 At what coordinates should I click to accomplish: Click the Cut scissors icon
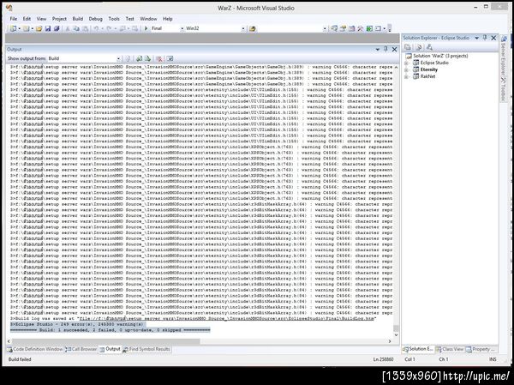point(68,28)
